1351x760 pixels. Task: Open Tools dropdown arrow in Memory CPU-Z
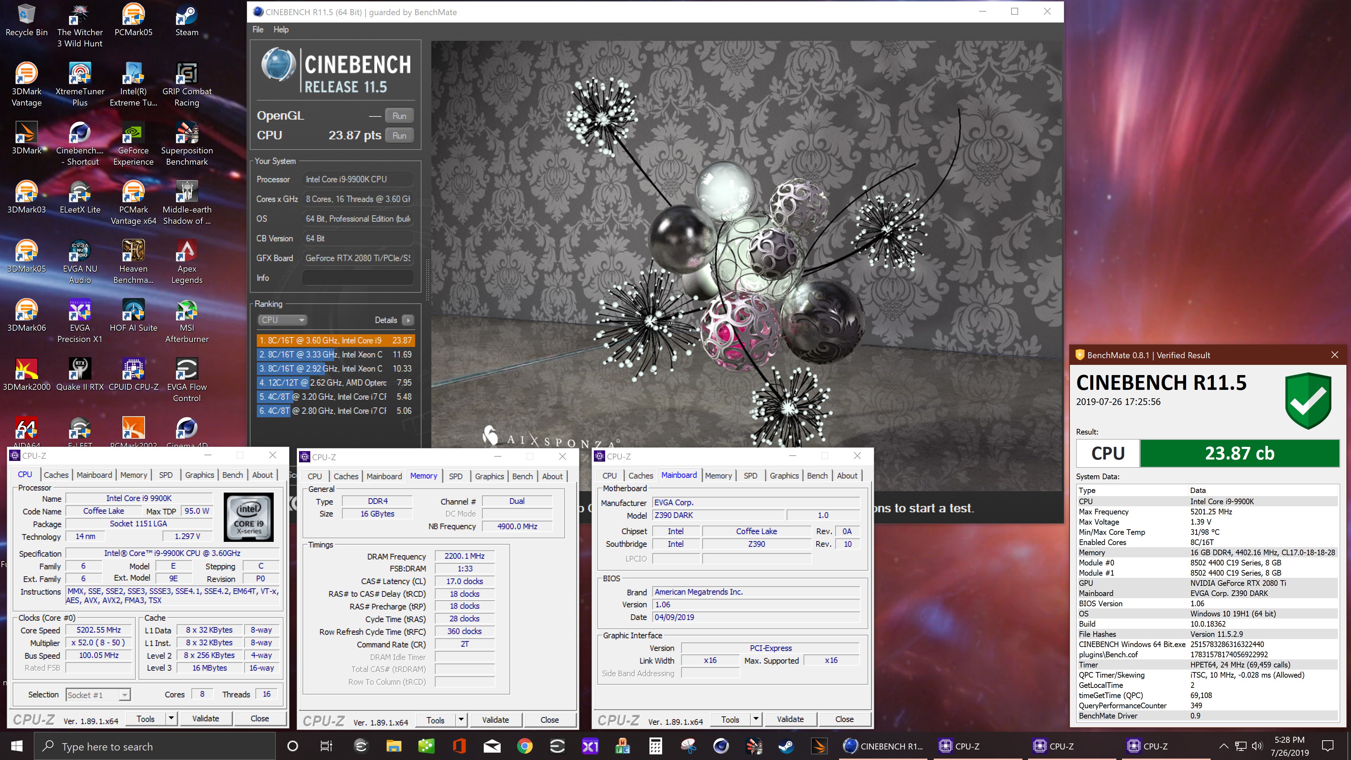pos(461,720)
